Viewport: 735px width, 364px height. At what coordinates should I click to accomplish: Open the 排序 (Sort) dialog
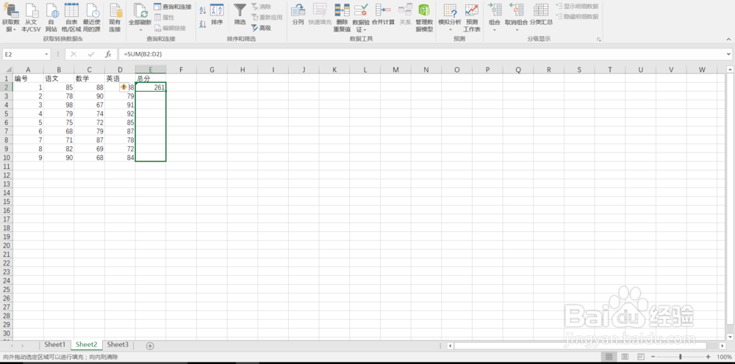click(217, 15)
